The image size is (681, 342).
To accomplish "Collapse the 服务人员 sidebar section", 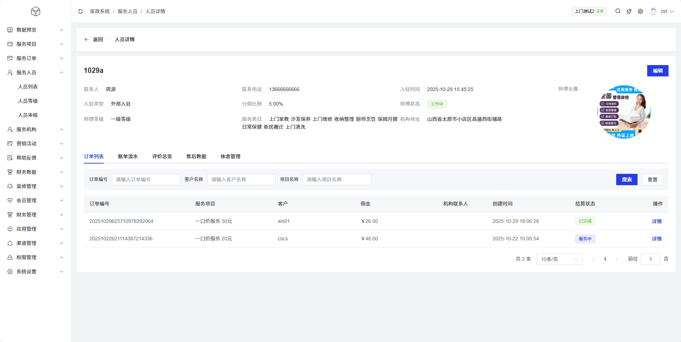I will (35, 73).
